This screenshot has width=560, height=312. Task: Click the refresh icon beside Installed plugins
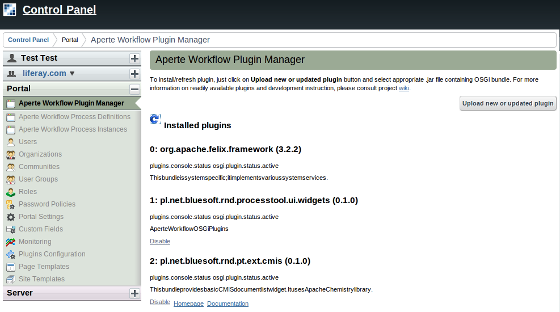(x=155, y=119)
